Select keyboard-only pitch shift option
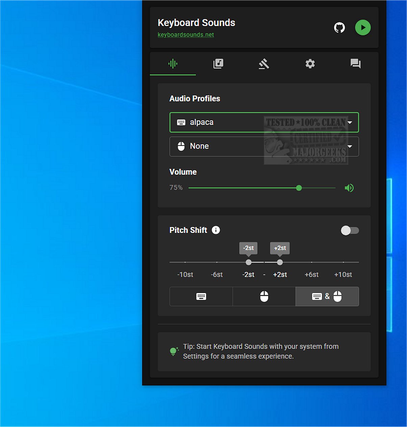The height and width of the screenshot is (427, 407). [201, 296]
